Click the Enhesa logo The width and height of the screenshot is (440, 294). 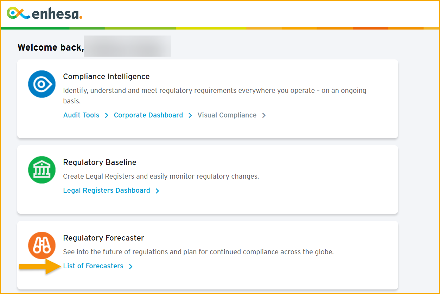[44, 13]
